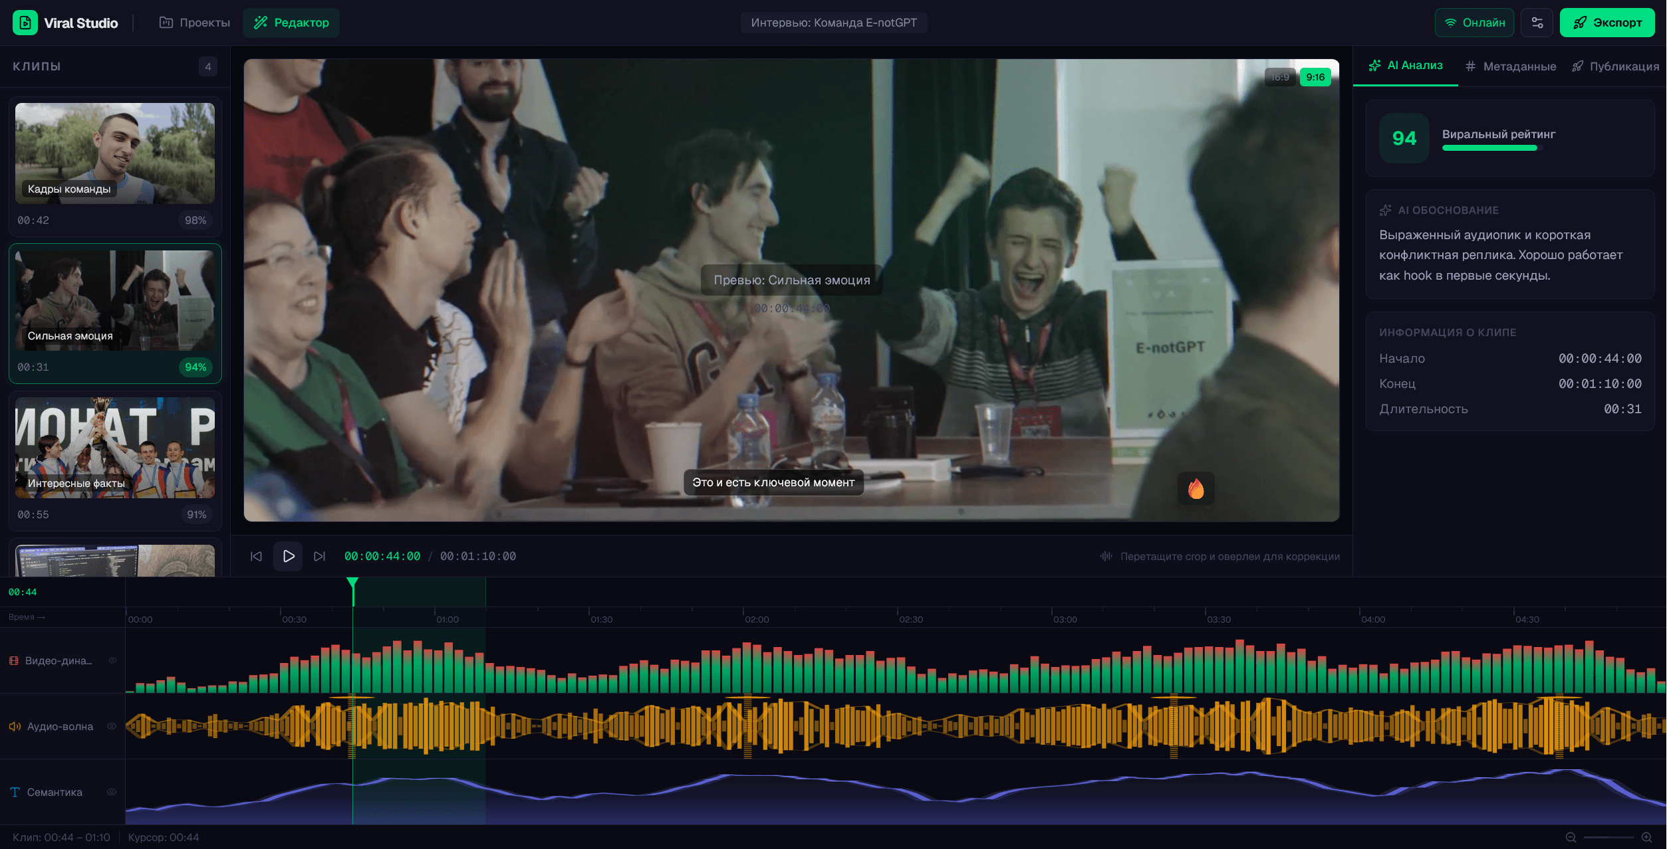
Task: Hide the Audio wave track
Action: click(112, 726)
